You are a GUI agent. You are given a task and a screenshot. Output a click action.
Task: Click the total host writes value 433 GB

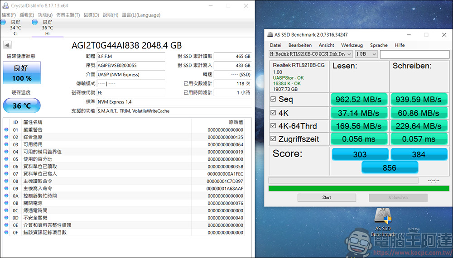[232, 66]
